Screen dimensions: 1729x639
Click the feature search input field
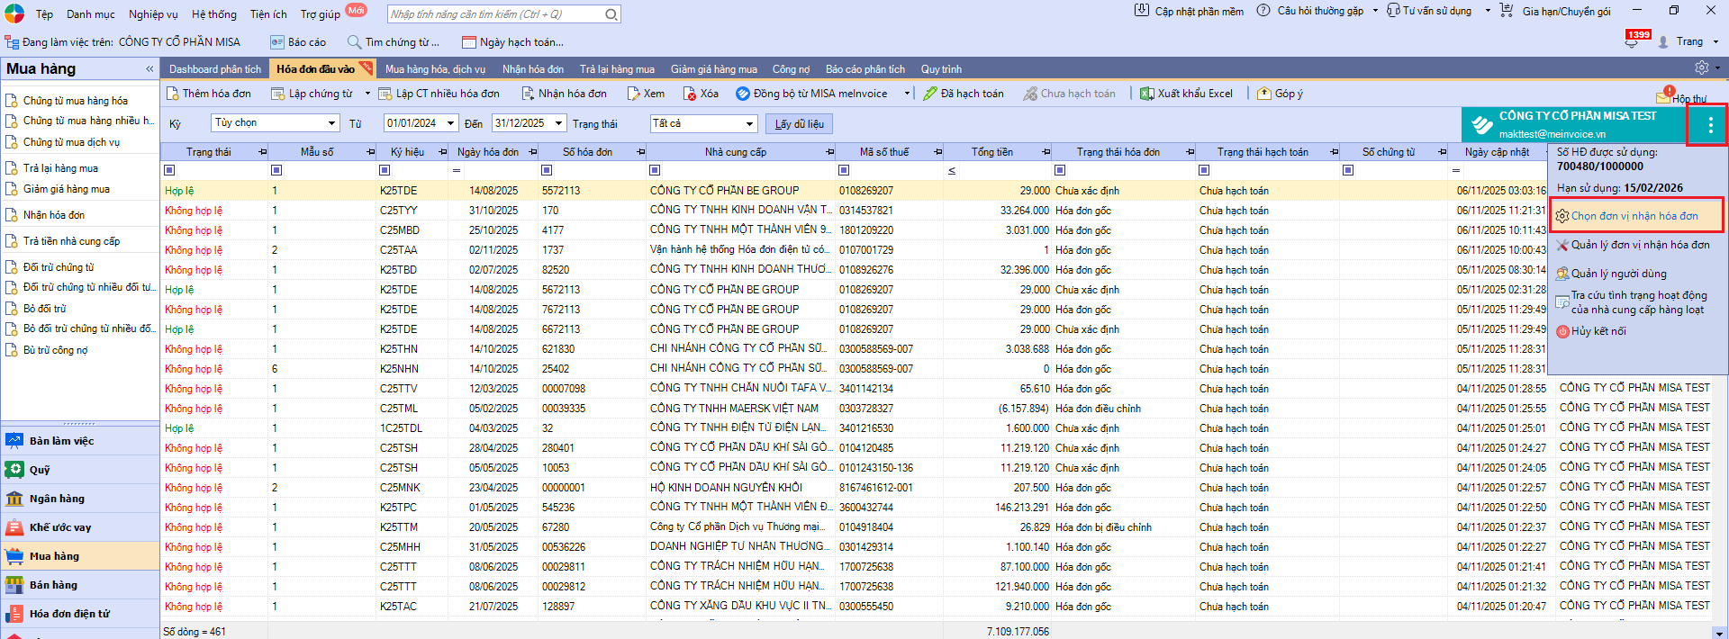coord(495,14)
